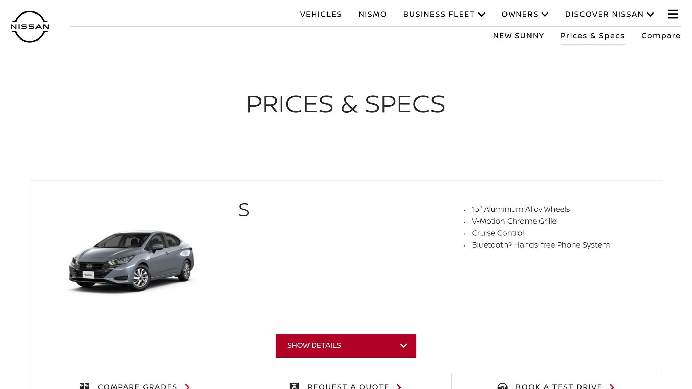
Task: Switch to the Prices & Specs tab
Action: click(x=592, y=36)
